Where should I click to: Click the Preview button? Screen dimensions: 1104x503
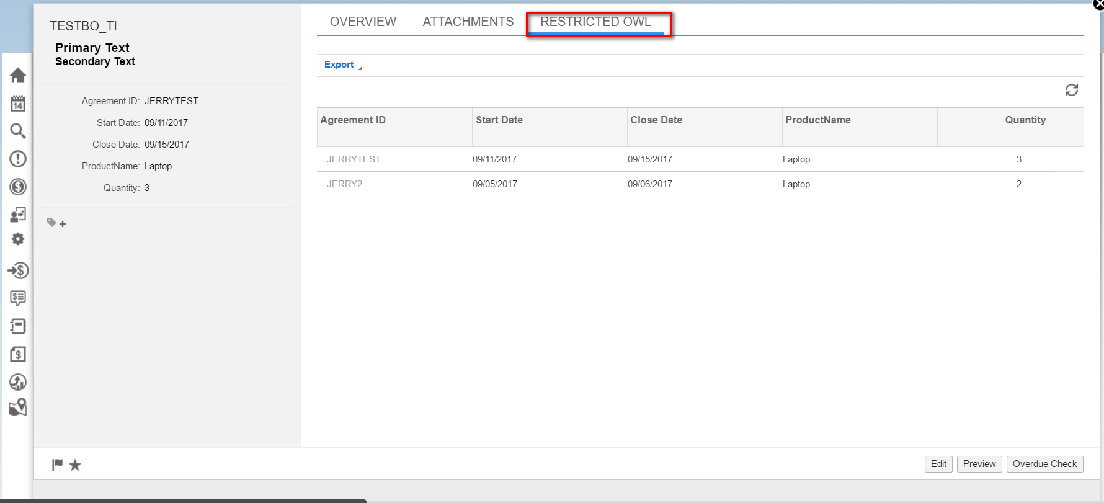tap(979, 464)
